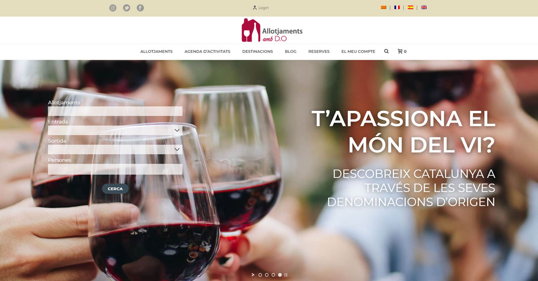538x281 pixels.
Task: Switch language with the French flag
Action: pos(397,8)
